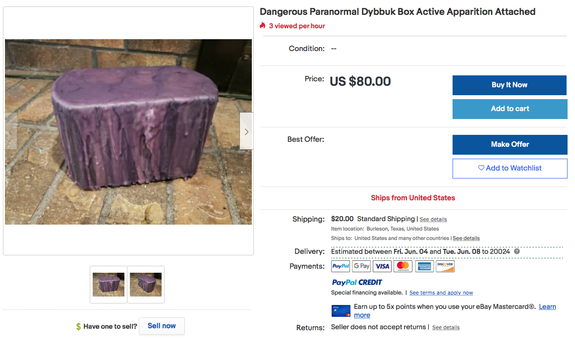This screenshot has height=358, width=575.
Task: Select the second product thumbnail
Action: [146, 285]
